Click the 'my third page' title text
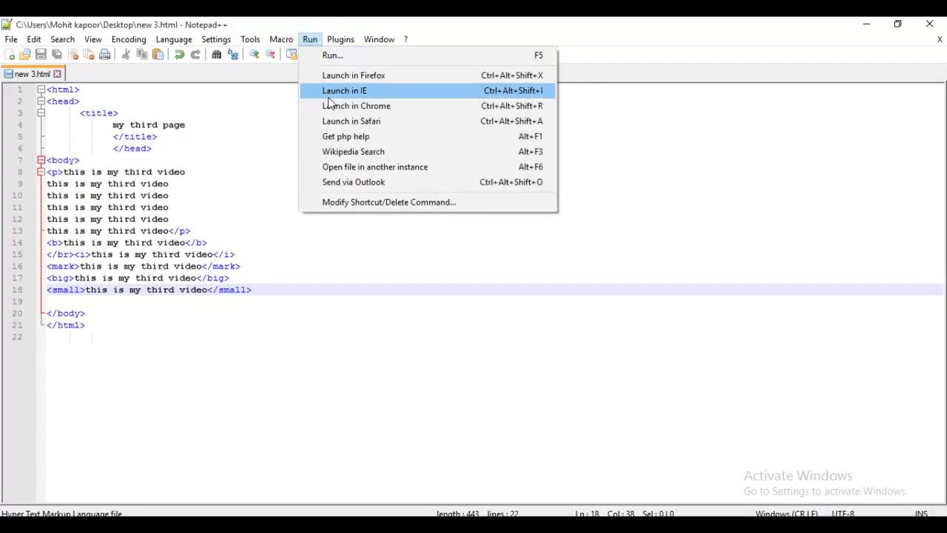 (149, 125)
